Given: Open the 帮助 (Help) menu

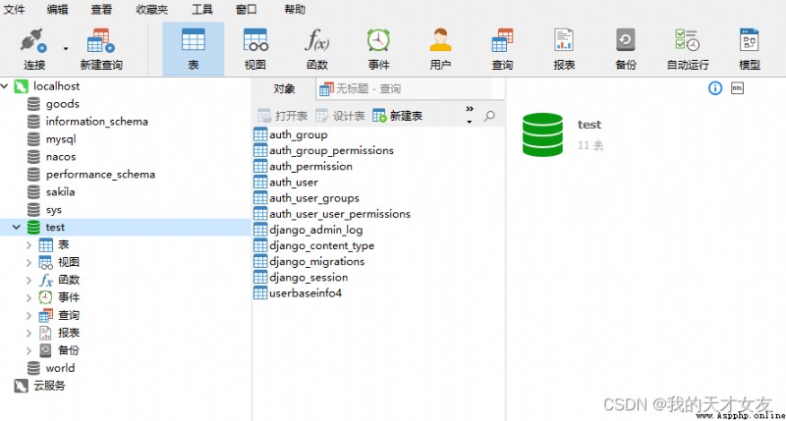Looking at the screenshot, I should click(295, 9).
